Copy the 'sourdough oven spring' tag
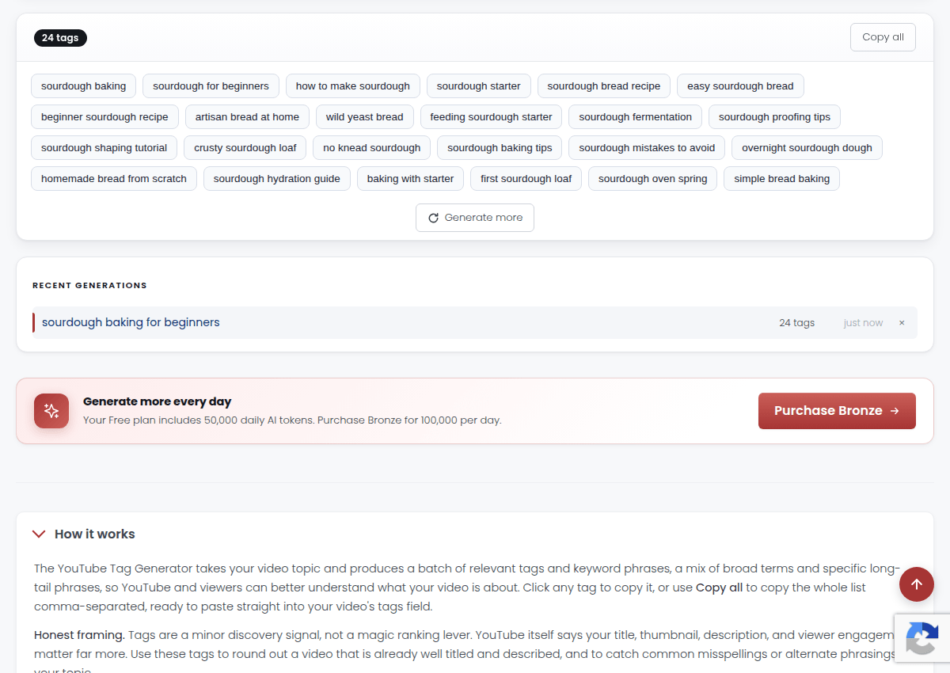 pos(653,179)
